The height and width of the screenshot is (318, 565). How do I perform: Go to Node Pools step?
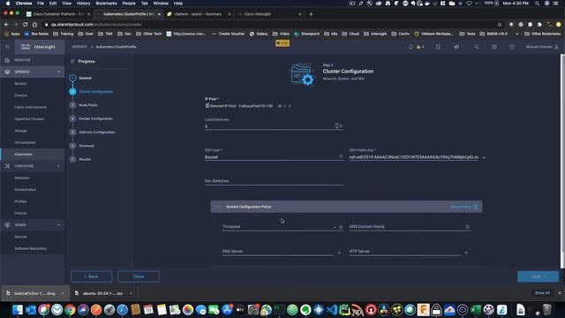(88, 105)
